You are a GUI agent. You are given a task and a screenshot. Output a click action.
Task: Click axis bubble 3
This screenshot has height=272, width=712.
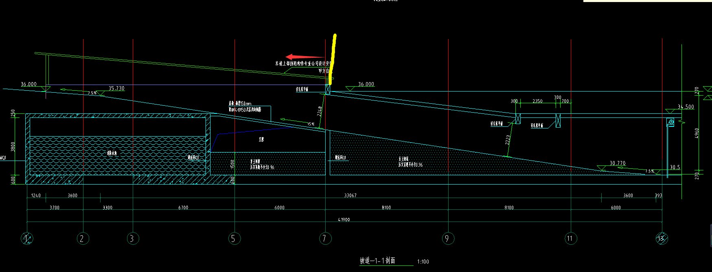coord(133,239)
